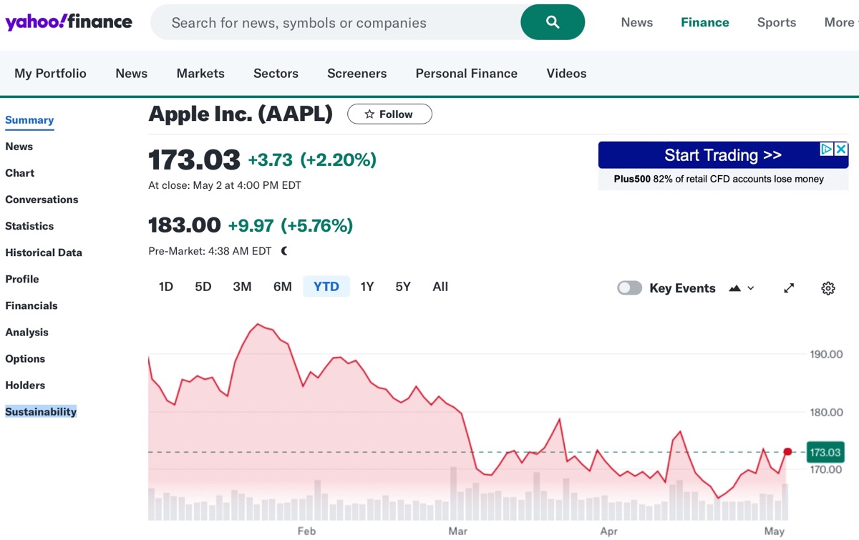Expand chart to fullscreen view
Screen dimensions: 859x540
(x=789, y=288)
